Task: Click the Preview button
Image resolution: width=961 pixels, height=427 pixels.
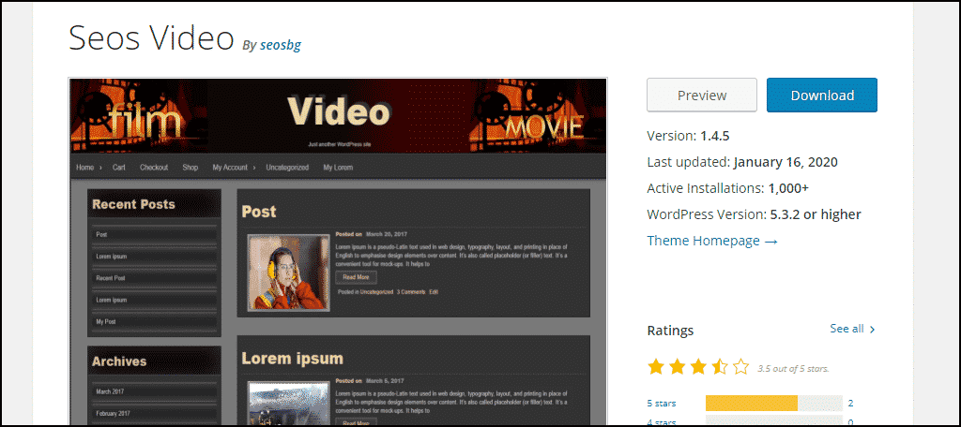Action: click(x=702, y=95)
